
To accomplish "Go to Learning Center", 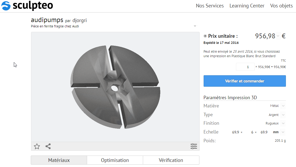I will [247, 6].
